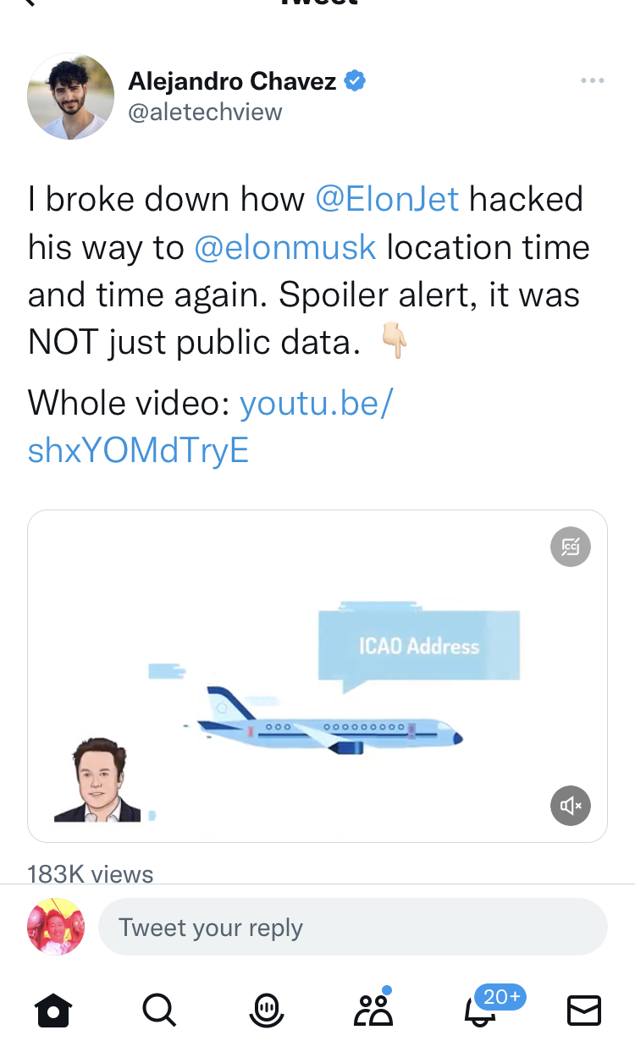Open the @elonmusk mention link
Viewport: 635px width, 1052px height.
[x=285, y=247]
